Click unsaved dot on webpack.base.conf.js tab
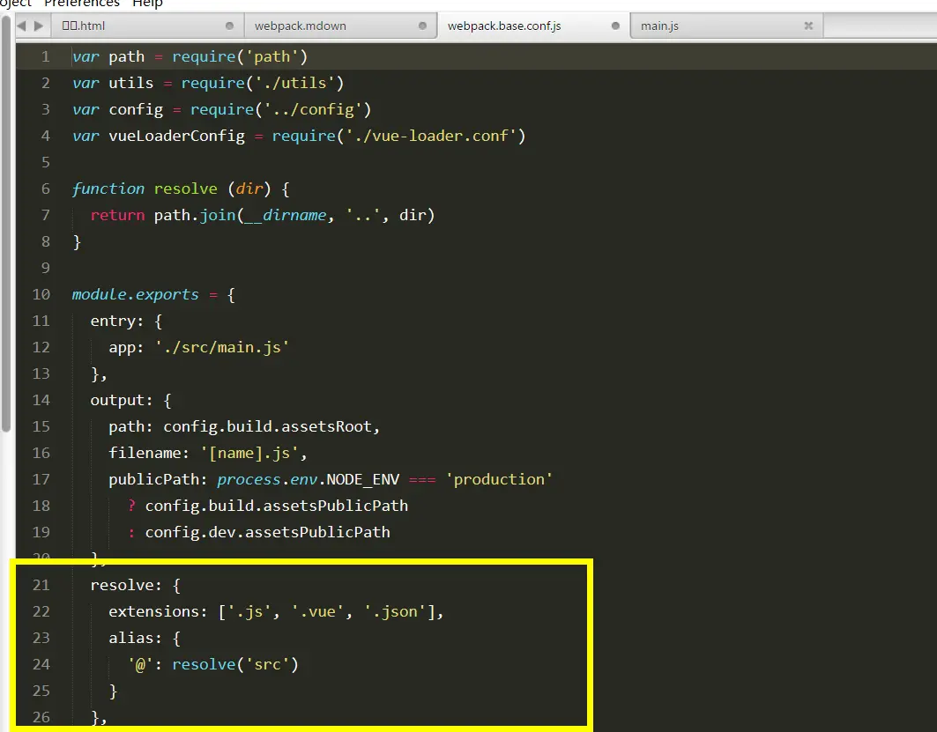 (x=615, y=26)
